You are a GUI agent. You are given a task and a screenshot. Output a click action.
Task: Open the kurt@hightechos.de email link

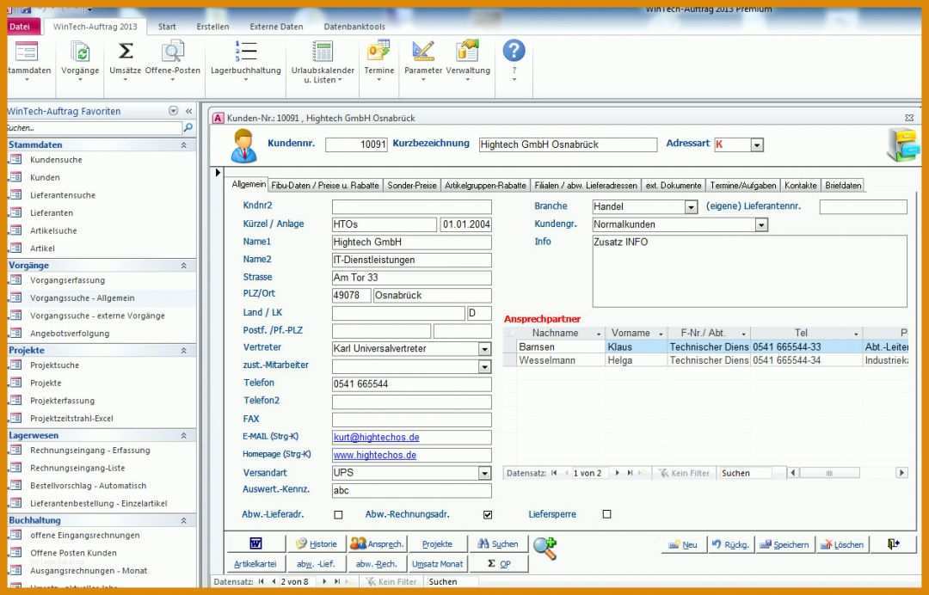(x=376, y=437)
